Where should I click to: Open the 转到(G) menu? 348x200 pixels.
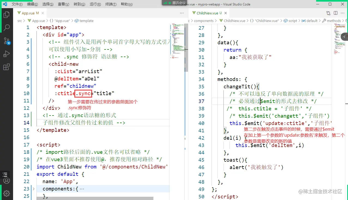[x=79, y=4]
